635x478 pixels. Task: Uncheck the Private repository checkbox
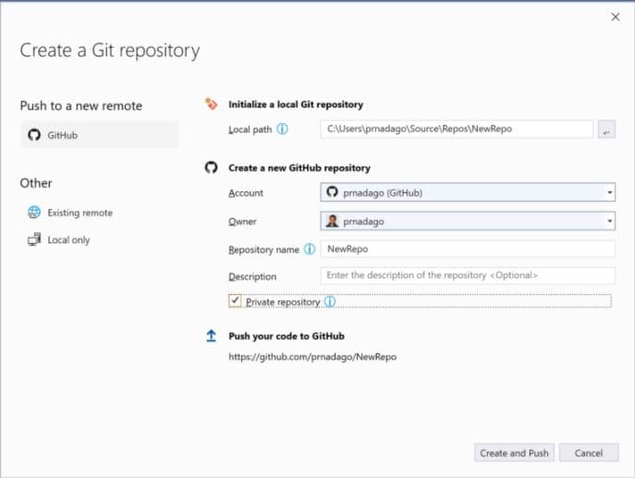[x=235, y=301]
